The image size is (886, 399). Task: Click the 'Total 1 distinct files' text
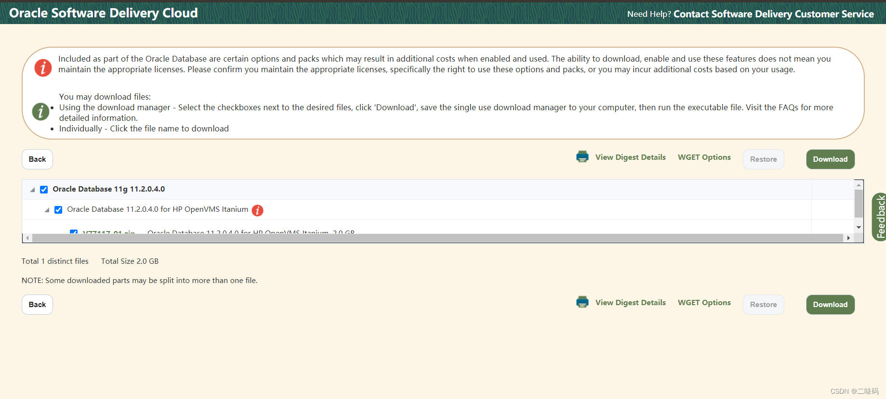(55, 261)
